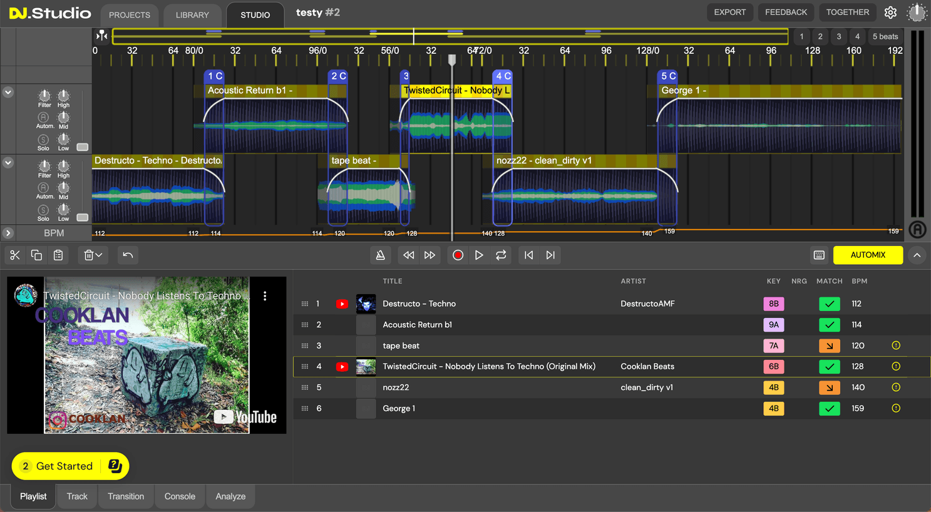Toggle Autom. on the first lane

click(43, 117)
